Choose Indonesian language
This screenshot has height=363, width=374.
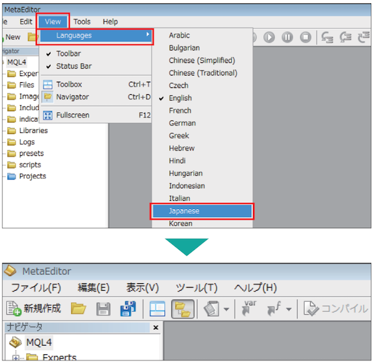click(202, 186)
